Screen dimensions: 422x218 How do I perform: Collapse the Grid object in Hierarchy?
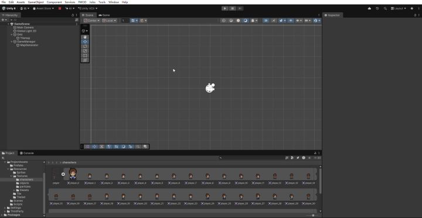12,35
